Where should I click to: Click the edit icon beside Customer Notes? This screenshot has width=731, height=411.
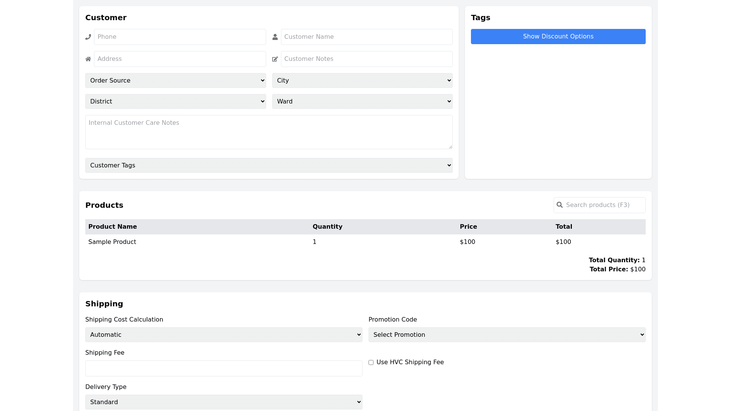pyautogui.click(x=275, y=59)
